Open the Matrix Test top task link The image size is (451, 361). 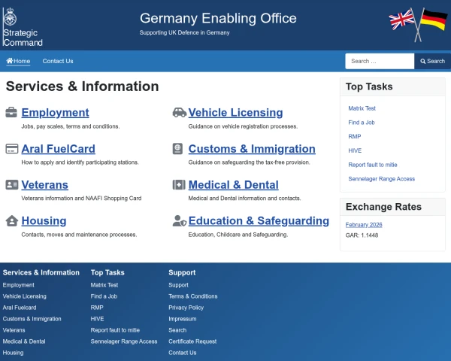(x=362, y=108)
